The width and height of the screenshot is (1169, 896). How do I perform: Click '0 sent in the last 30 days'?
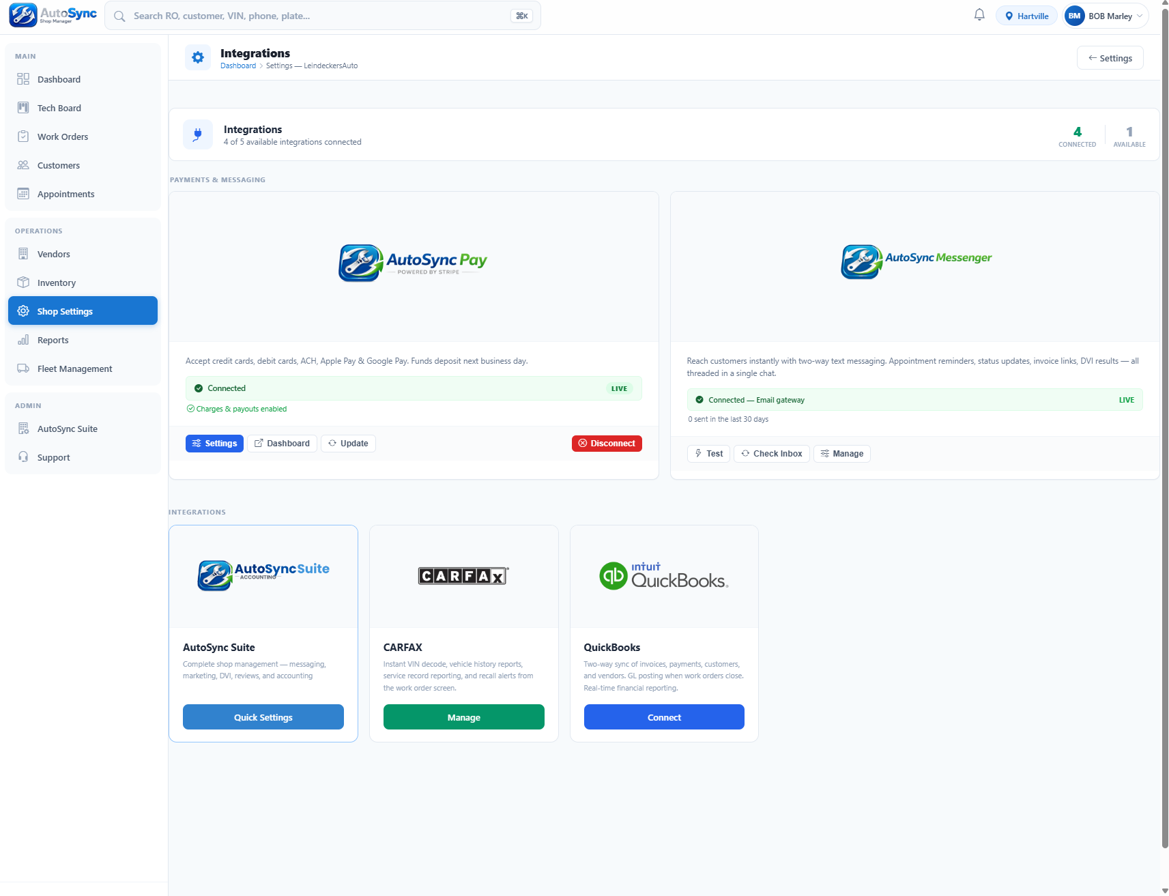click(x=728, y=420)
